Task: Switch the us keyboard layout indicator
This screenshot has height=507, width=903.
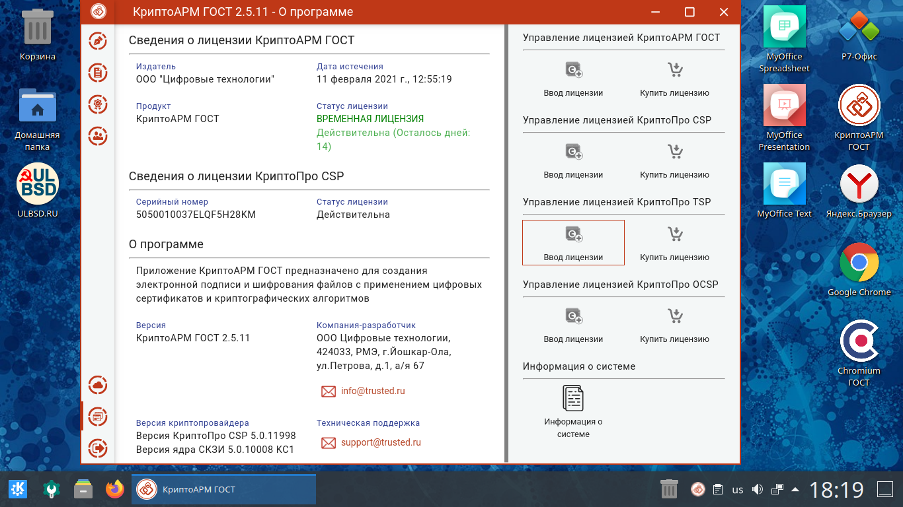Action: (x=738, y=490)
